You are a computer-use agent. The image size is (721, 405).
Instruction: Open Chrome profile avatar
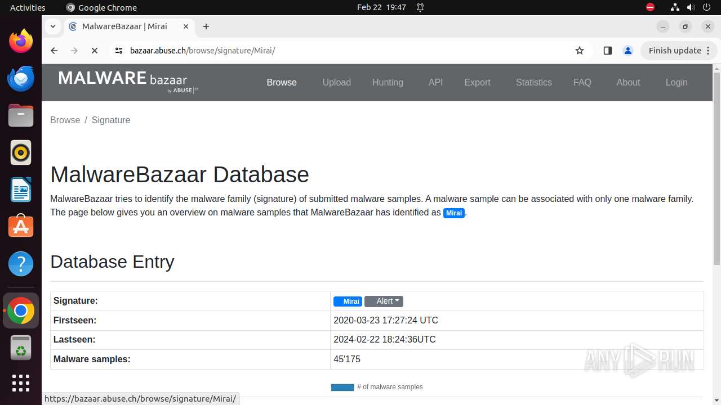[628, 51]
